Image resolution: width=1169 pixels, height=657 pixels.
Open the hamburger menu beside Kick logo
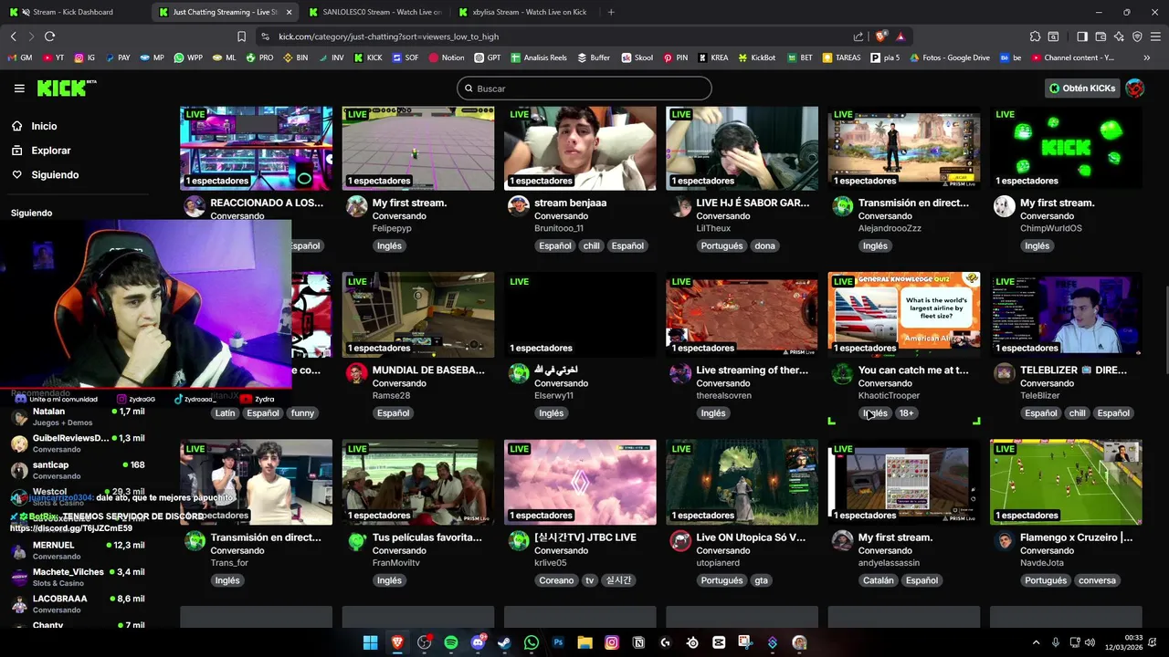pyautogui.click(x=19, y=89)
